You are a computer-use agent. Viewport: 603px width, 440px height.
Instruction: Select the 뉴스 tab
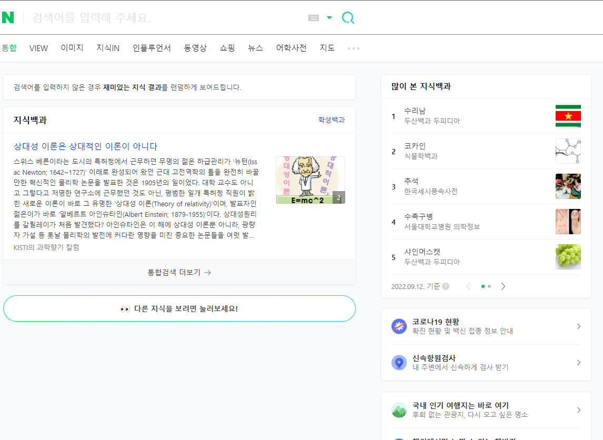coord(255,48)
